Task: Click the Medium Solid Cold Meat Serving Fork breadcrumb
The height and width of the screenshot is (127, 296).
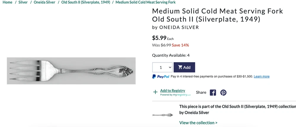Action: [145, 2]
